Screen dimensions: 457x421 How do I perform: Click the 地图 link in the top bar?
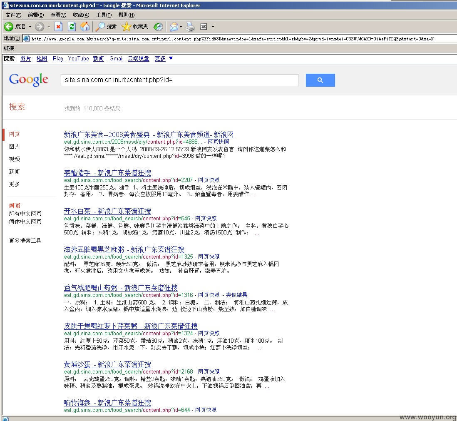(42, 58)
